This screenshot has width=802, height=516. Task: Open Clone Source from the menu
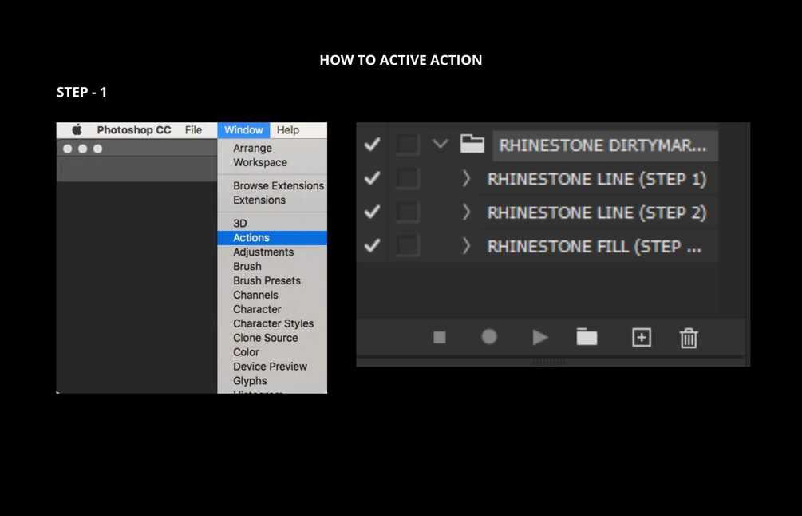point(266,338)
